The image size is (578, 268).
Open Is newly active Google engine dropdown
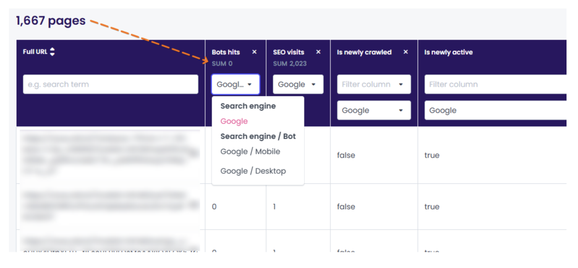pos(496,111)
